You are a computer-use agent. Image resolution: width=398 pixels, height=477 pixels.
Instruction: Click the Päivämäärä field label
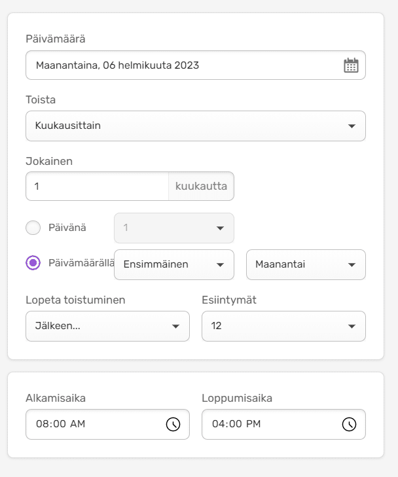(56, 39)
